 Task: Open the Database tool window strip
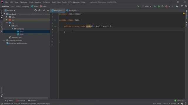coord(187,14)
